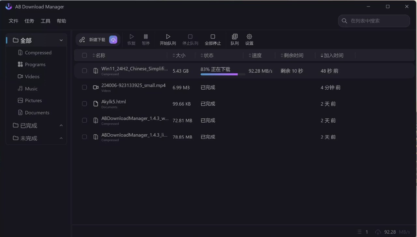Screen dimensions: 417x237
Task: Click the video file icon for 204006 mp4
Action: [95, 87]
